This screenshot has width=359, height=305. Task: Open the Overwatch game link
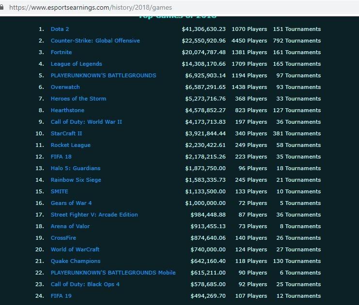65,87
